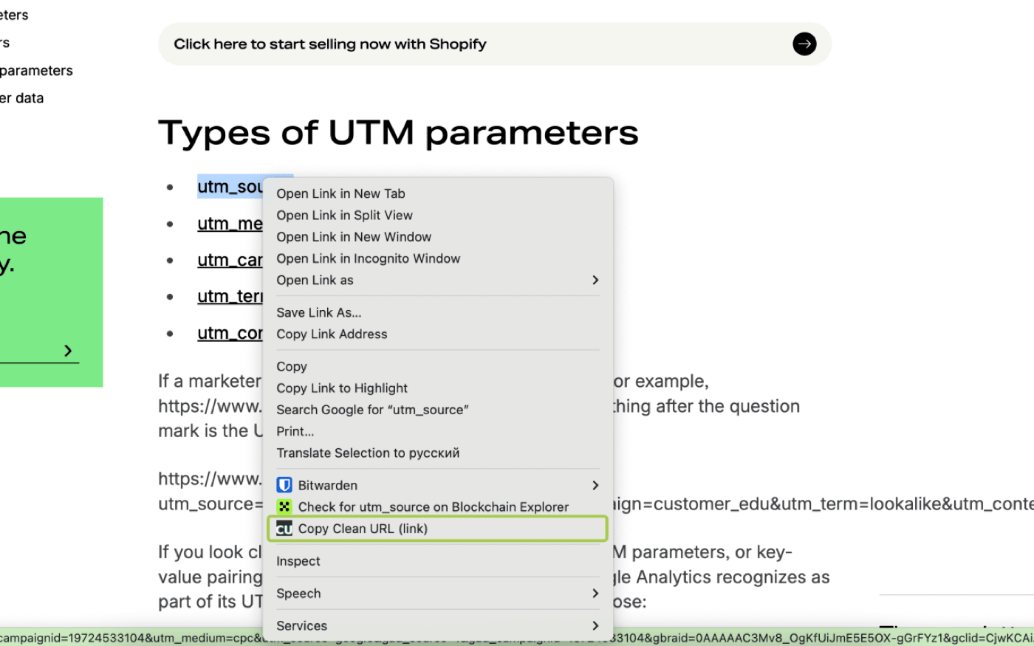Viewport: 1034px width, 646px height.
Task: Select Translate Selection to русский
Action: (x=438, y=453)
